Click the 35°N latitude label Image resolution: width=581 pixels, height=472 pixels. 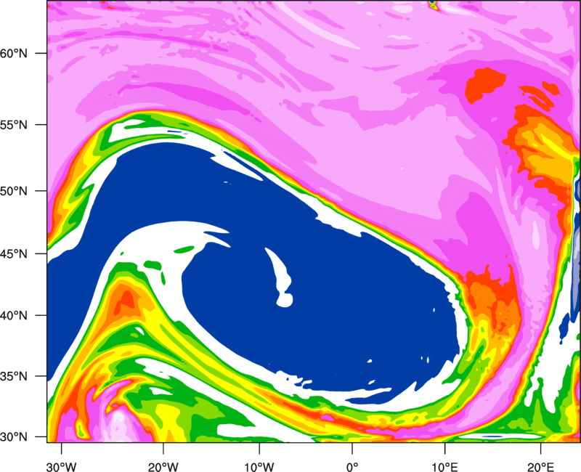[x=14, y=376]
